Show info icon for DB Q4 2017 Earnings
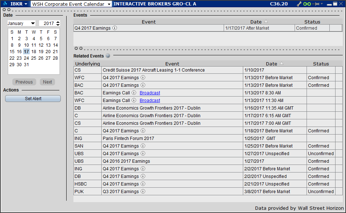This screenshot has height=213, width=346. tap(143, 176)
